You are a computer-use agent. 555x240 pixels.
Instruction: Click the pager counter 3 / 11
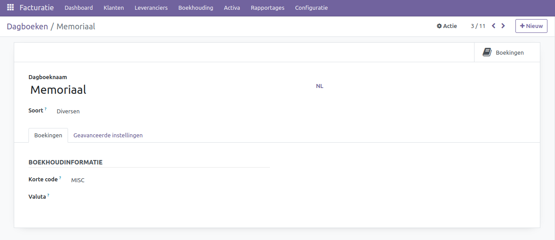478,26
